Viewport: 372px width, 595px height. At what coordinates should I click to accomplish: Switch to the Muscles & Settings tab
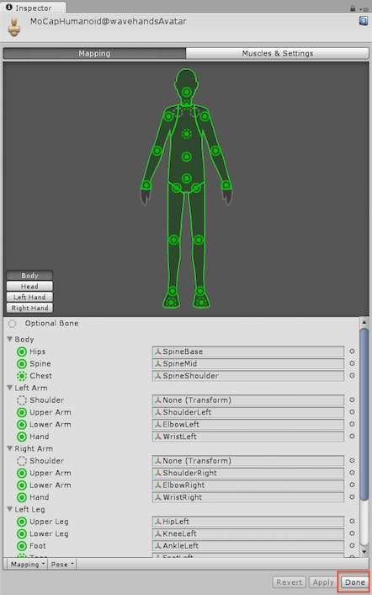277,53
